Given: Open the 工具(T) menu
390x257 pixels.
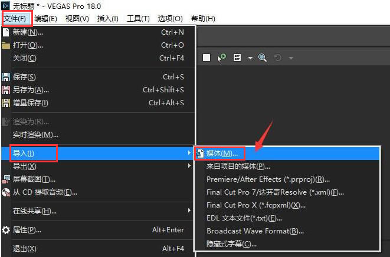Looking at the screenshot, I should click(138, 19).
